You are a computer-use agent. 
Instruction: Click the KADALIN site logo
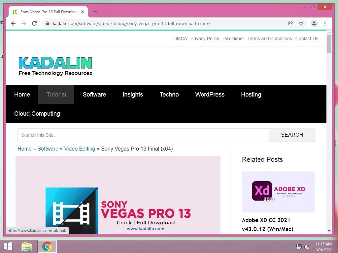click(55, 66)
